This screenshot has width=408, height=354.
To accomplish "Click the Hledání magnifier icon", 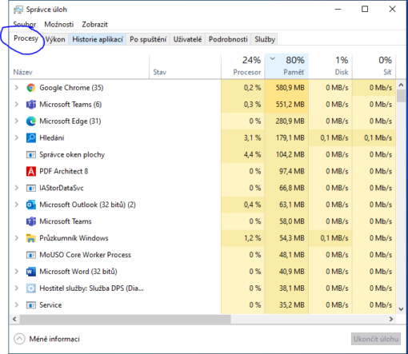I will (31, 138).
